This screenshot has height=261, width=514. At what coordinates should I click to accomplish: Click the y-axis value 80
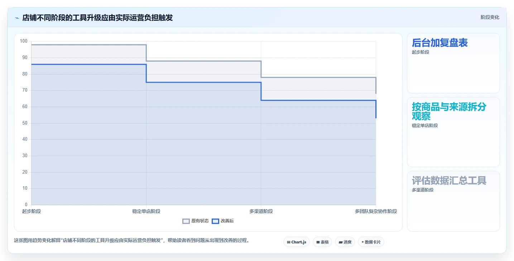click(x=25, y=74)
